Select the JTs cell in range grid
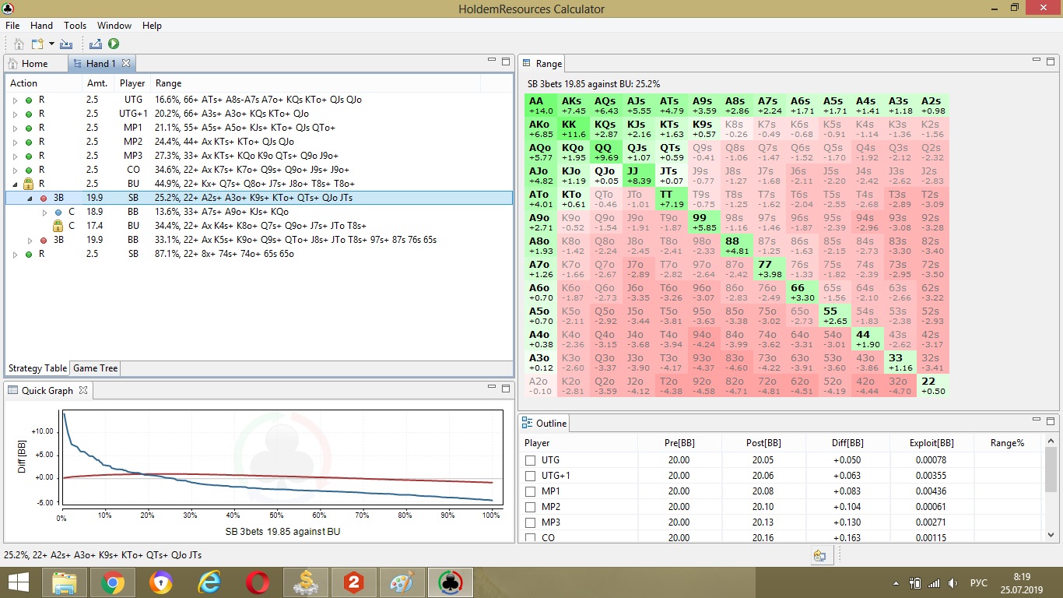Image resolution: width=1063 pixels, height=598 pixels. pos(671,175)
